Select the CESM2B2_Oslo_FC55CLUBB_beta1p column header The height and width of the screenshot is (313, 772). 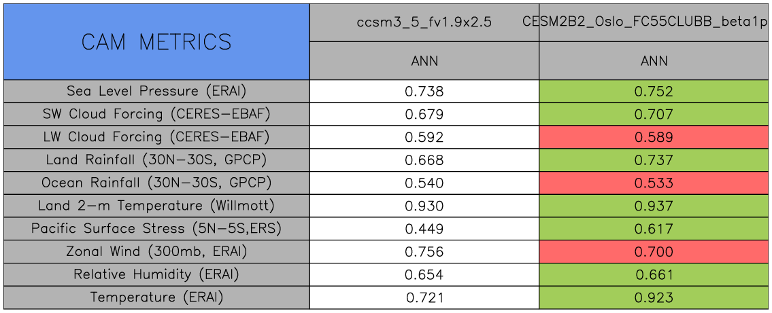tap(654, 22)
